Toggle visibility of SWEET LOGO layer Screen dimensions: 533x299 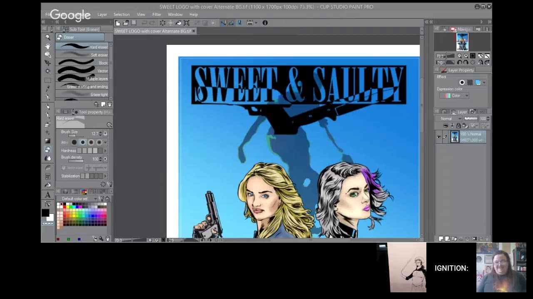tap(438, 137)
